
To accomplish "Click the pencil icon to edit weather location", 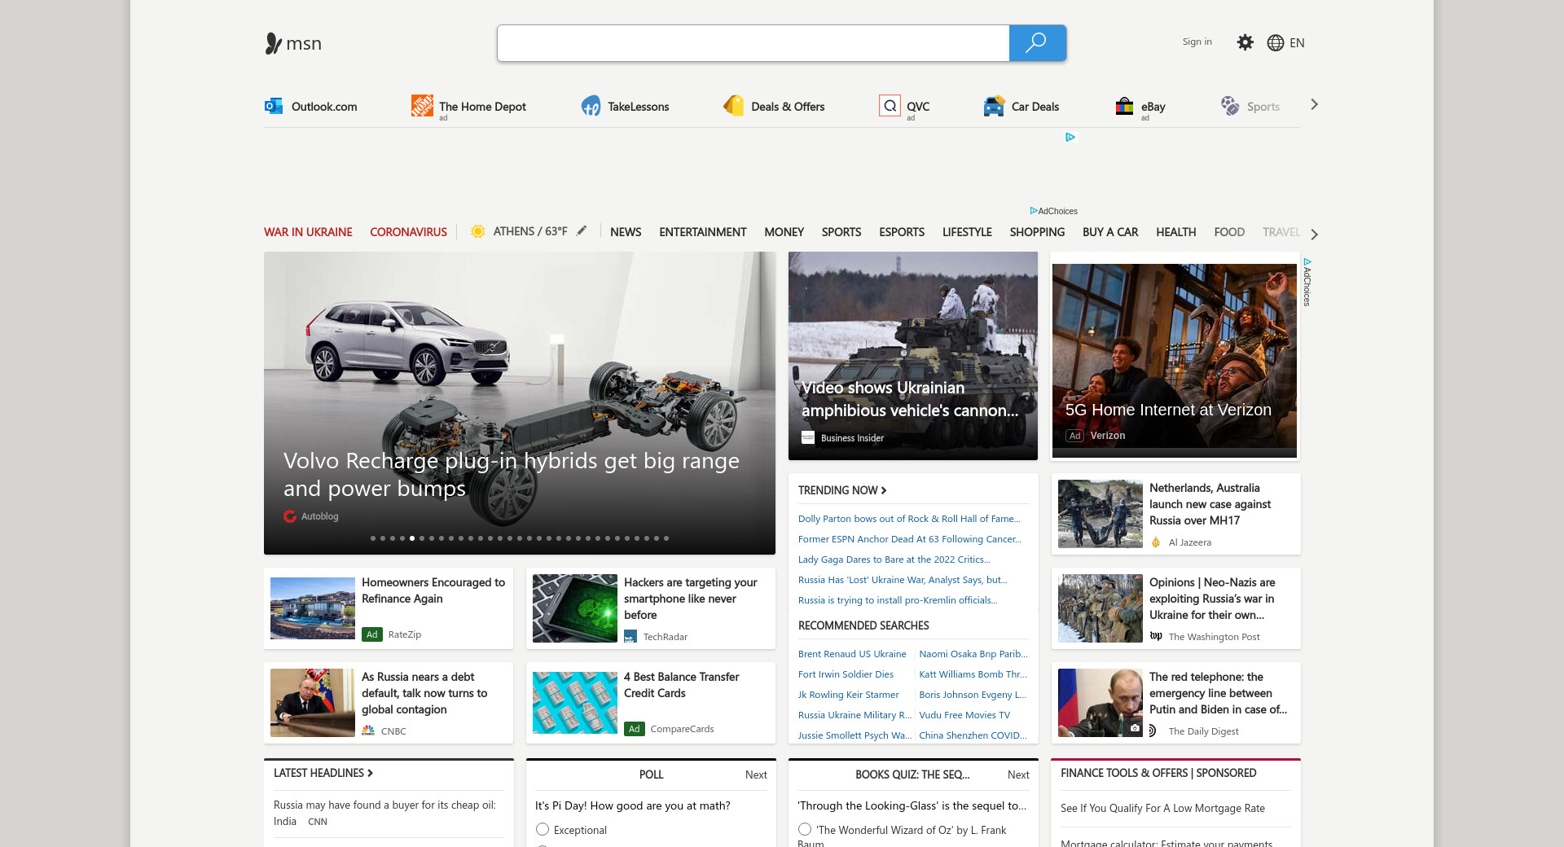I will [x=582, y=231].
